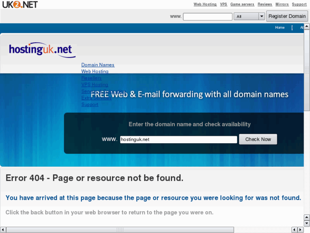Open the Support link in top bar

point(299,4)
